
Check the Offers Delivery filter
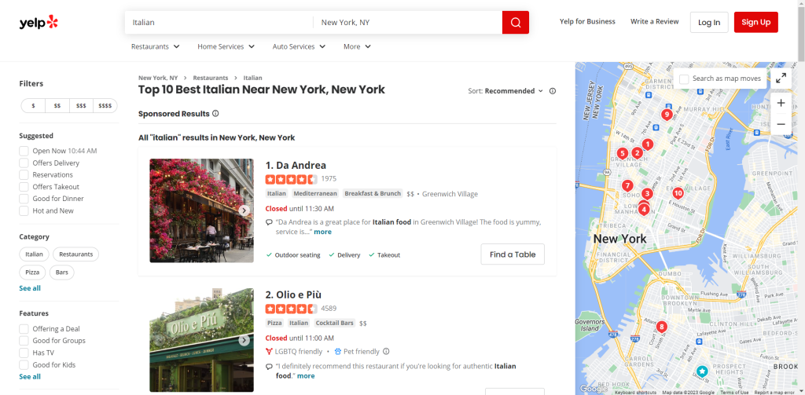coord(24,163)
